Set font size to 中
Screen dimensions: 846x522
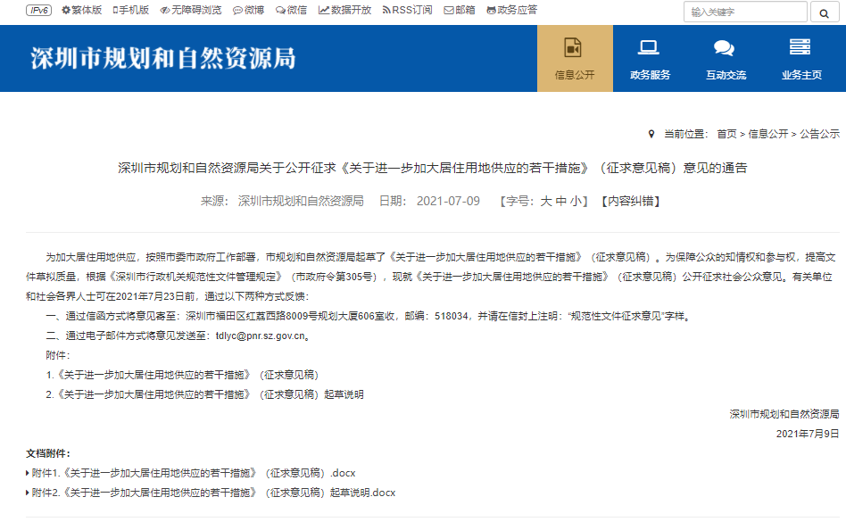point(561,201)
